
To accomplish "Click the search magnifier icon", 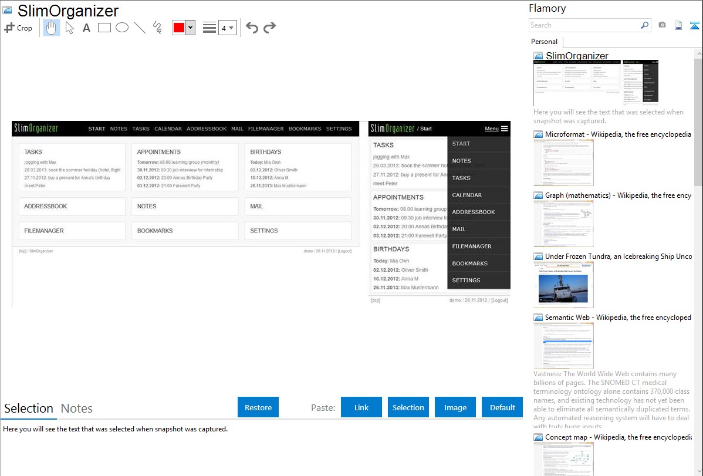I will pos(644,25).
